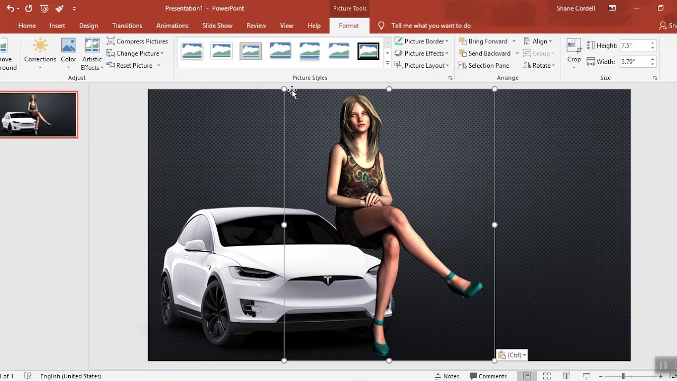Click the top-center rotation handle of picture

(389, 89)
